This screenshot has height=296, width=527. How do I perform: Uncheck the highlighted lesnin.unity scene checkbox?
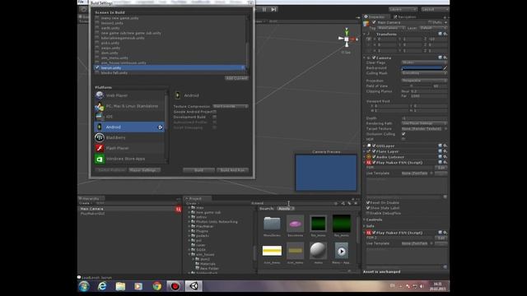[x=97, y=67]
